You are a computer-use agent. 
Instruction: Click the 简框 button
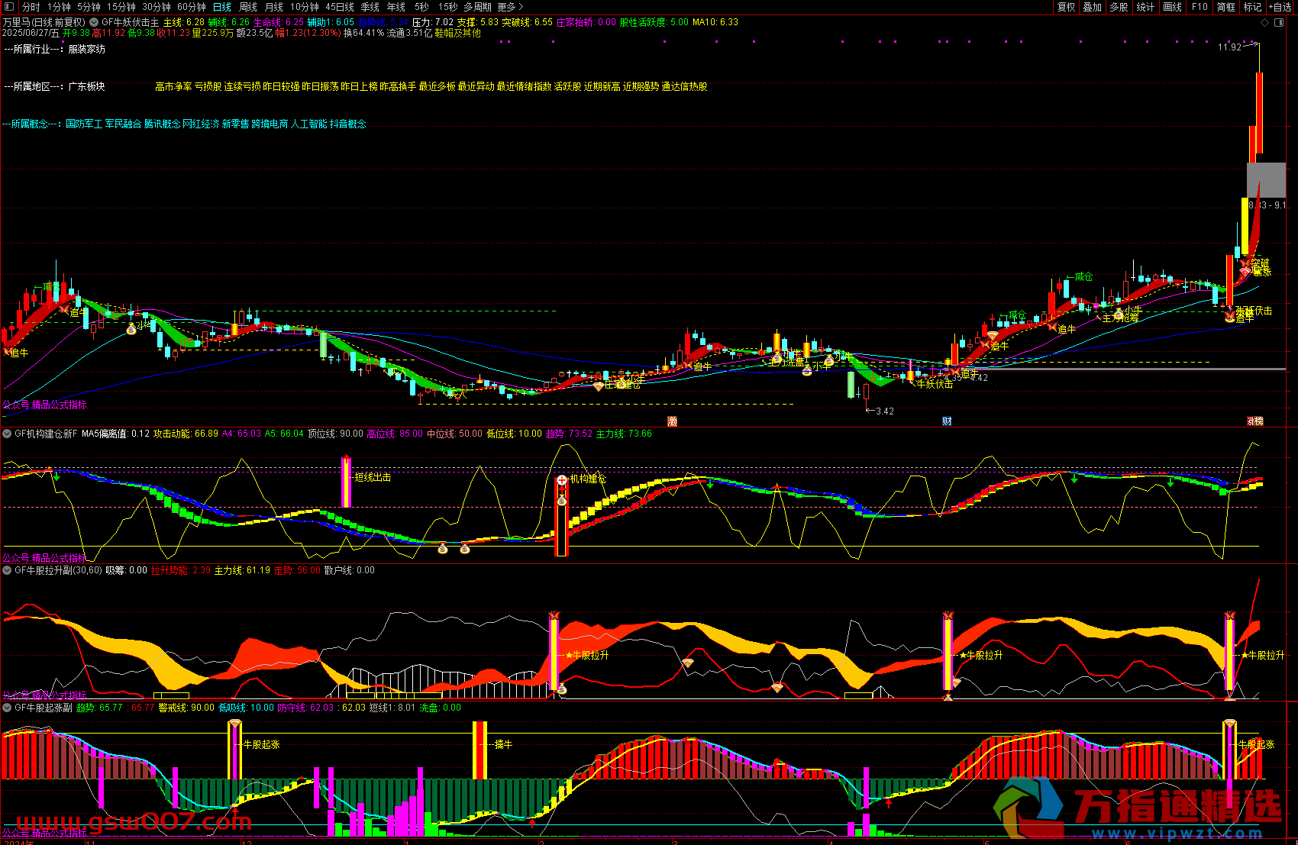(1226, 7)
